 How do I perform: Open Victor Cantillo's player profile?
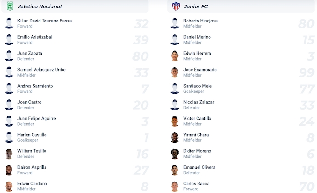[x=197, y=118]
